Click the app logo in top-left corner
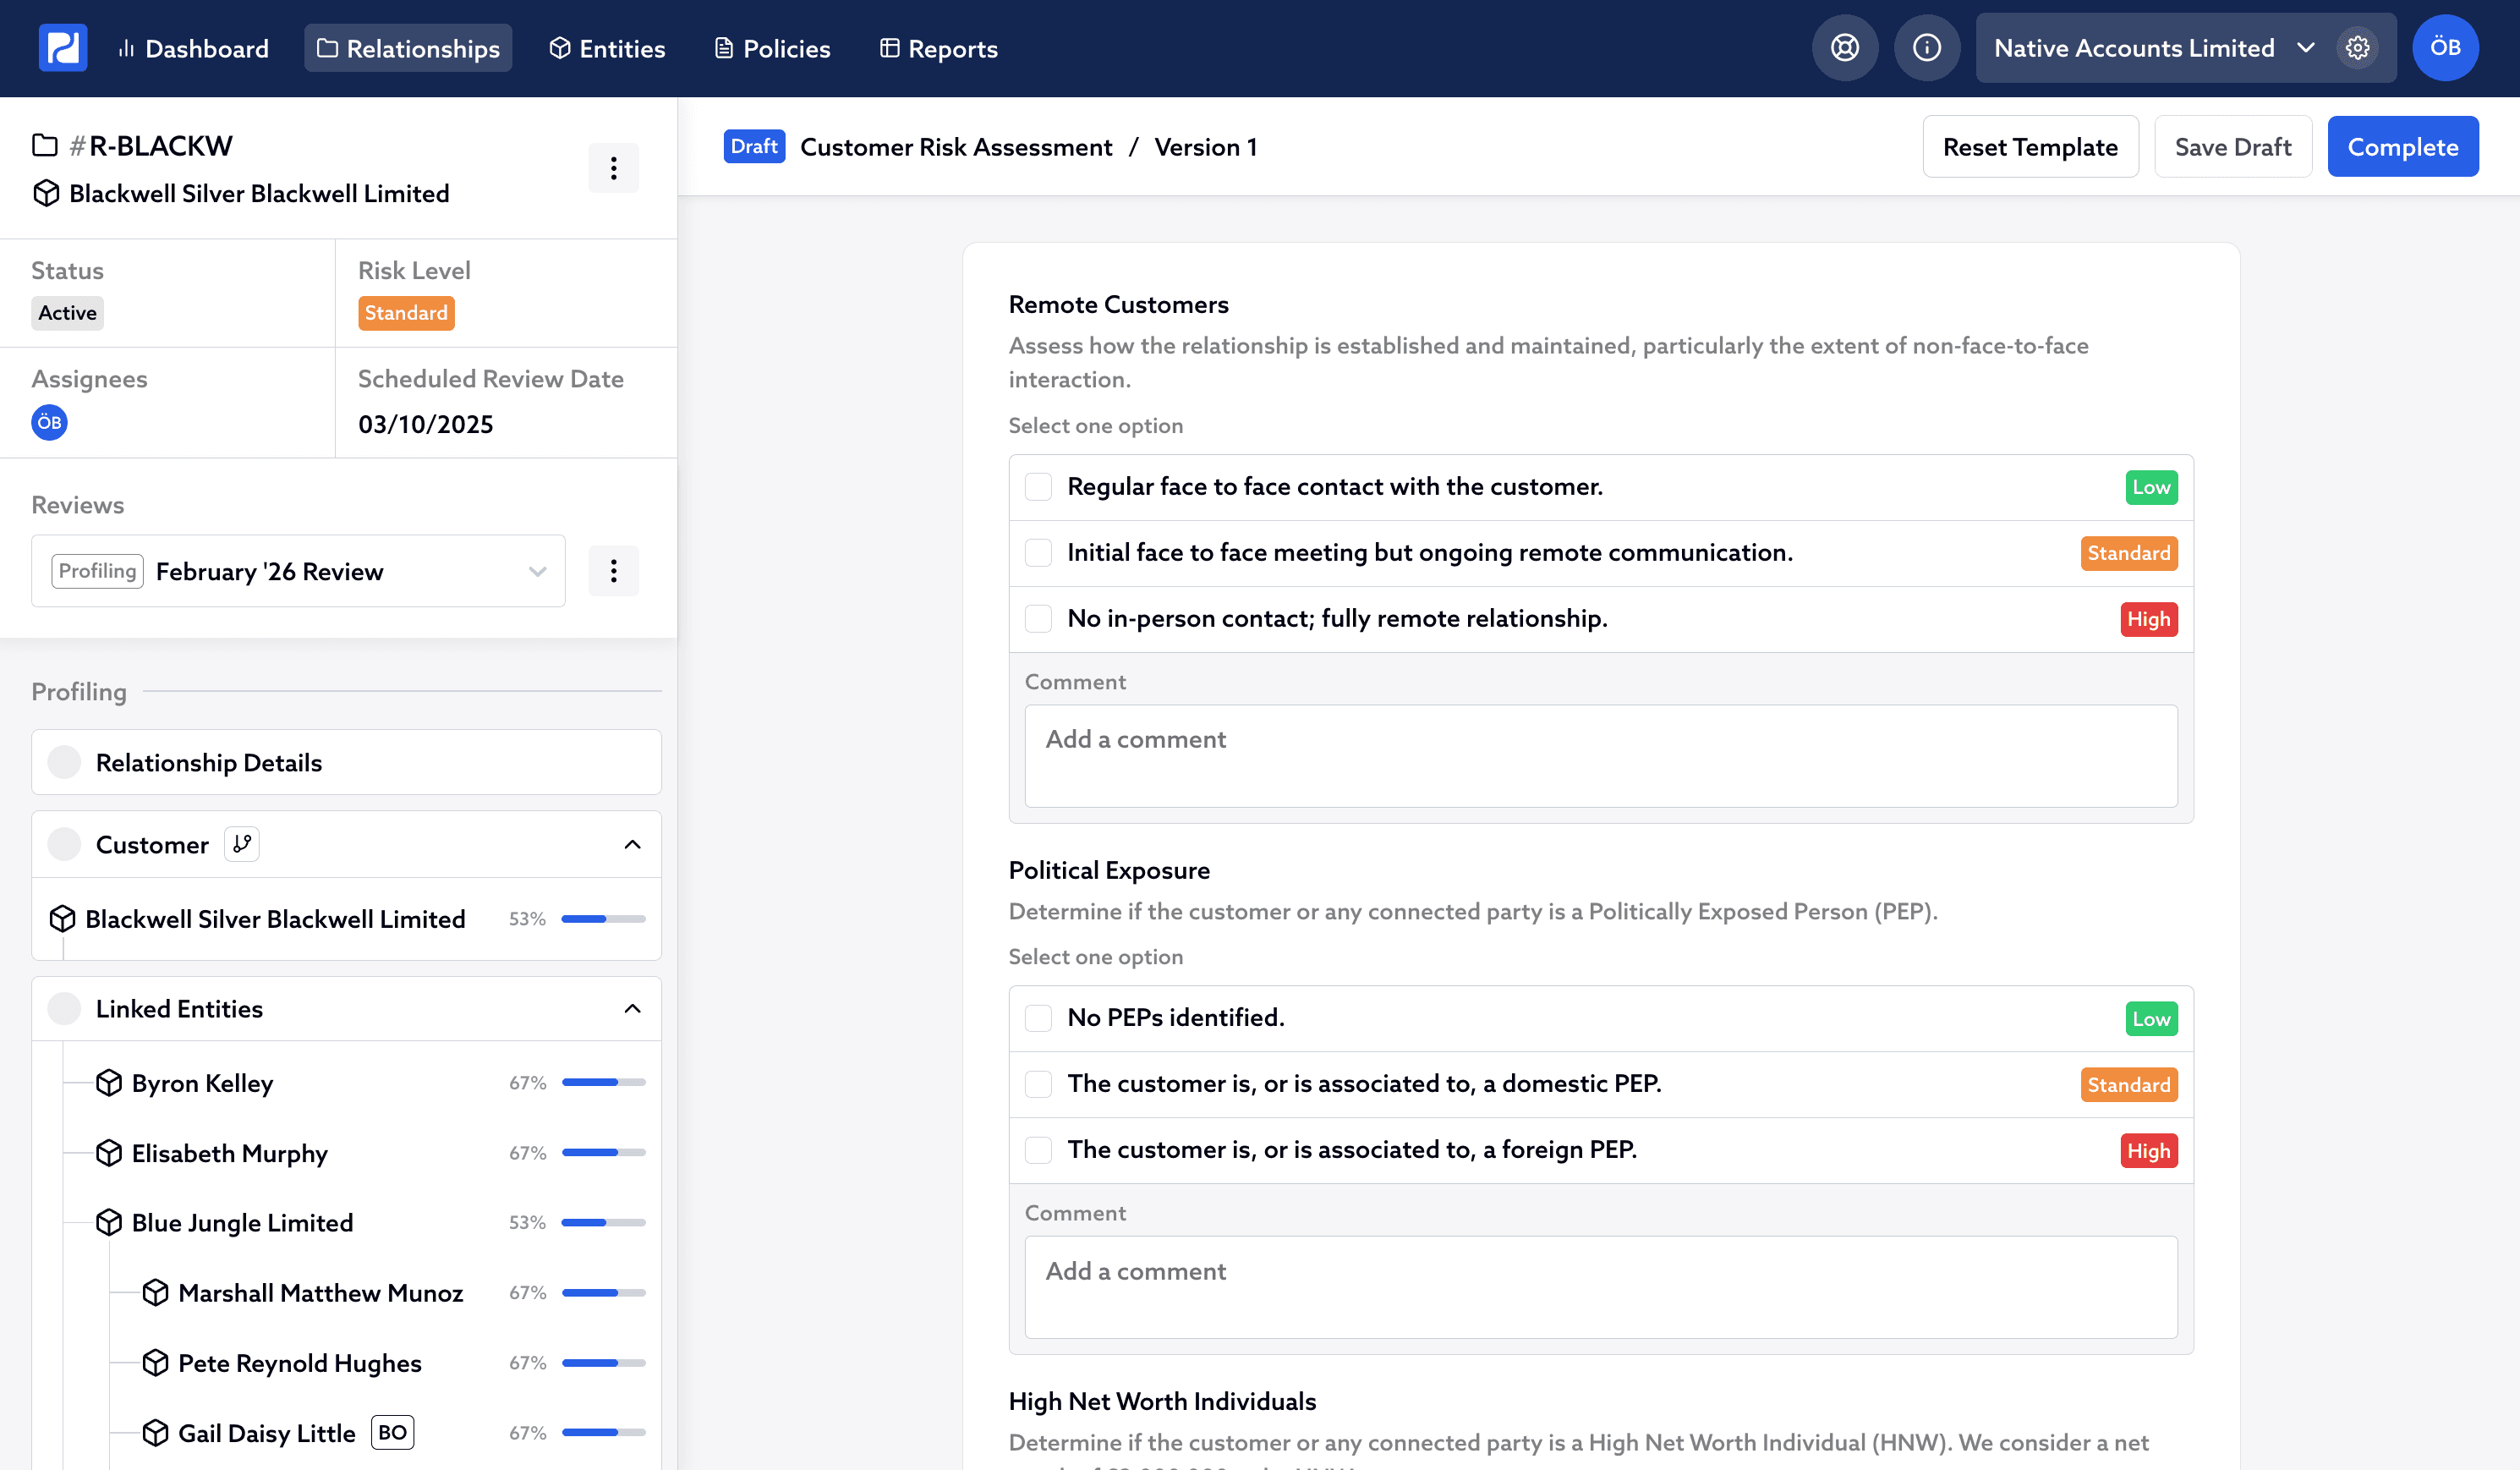Viewport: 2520px width, 1470px height. point(62,48)
